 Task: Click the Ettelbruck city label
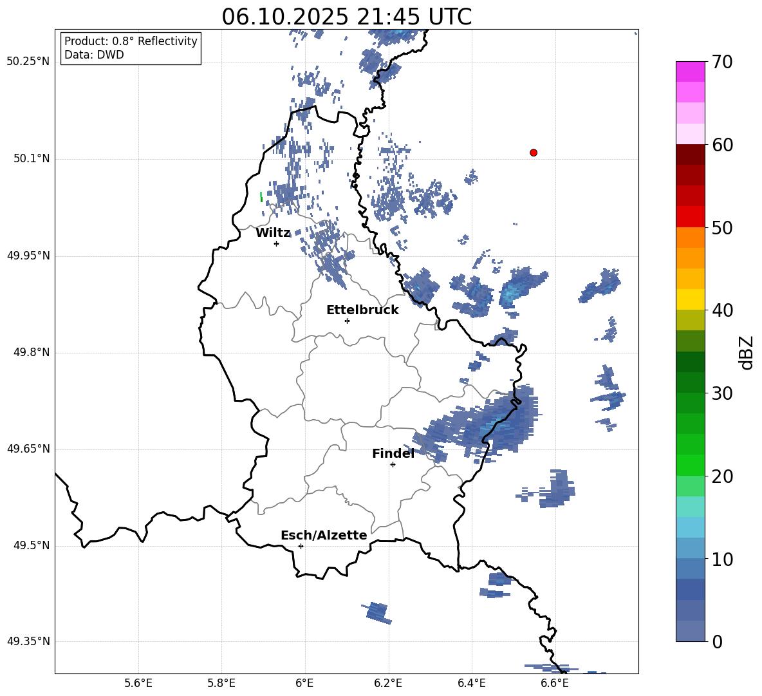tap(362, 310)
